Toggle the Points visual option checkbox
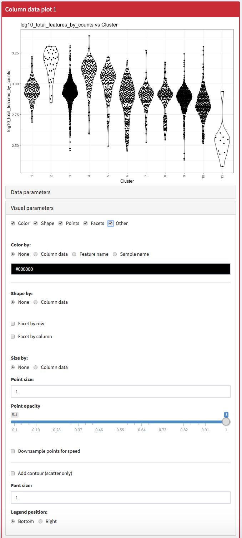Viewport: 242px width, 538px height. (x=61, y=224)
